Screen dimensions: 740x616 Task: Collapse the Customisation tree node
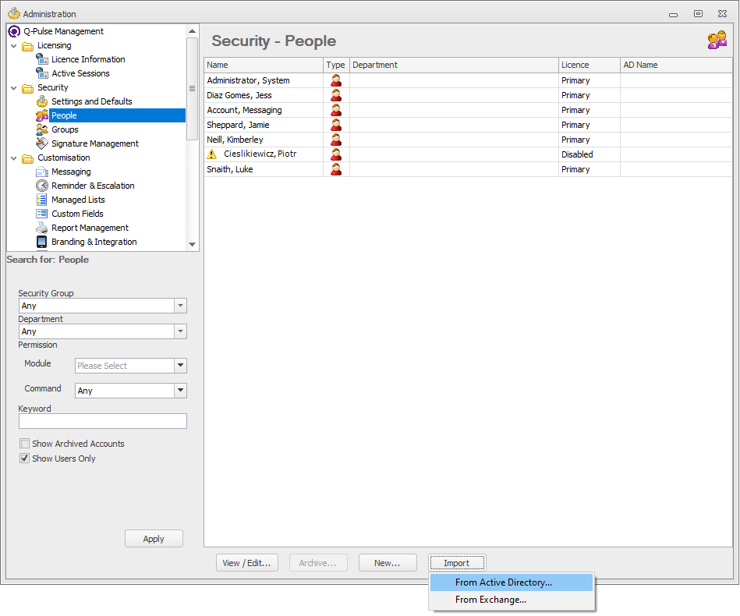pyautogui.click(x=14, y=158)
